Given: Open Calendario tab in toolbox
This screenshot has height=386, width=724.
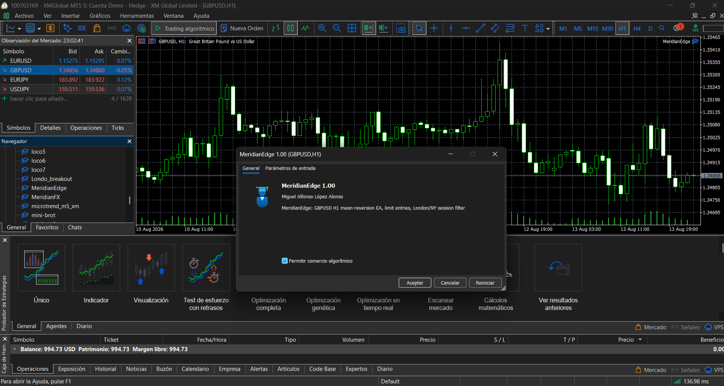Looking at the screenshot, I should pyautogui.click(x=195, y=369).
